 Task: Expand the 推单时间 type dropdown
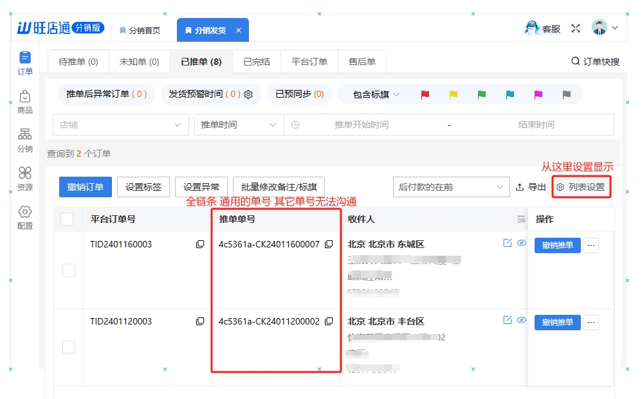point(239,125)
